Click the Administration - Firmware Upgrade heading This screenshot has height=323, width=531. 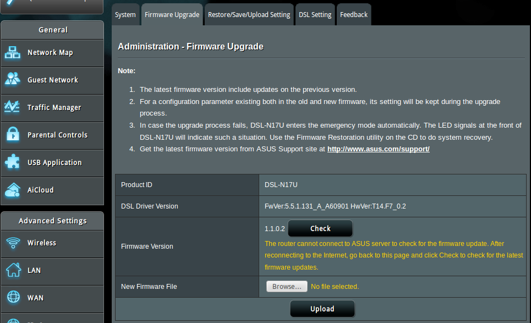190,46
